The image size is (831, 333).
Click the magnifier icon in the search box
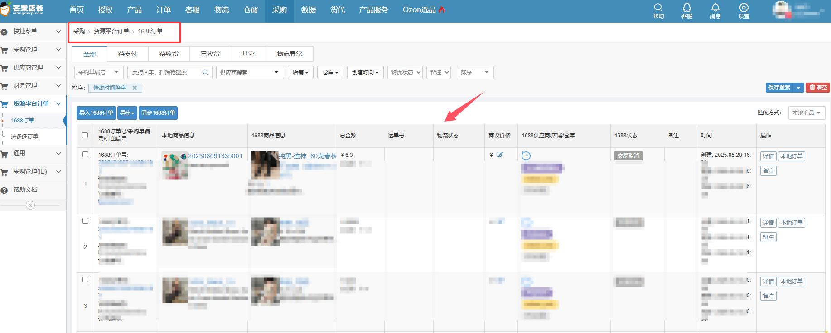click(x=205, y=72)
